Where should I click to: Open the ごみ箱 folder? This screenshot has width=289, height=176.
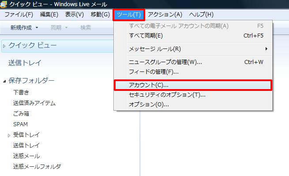(x=21, y=114)
